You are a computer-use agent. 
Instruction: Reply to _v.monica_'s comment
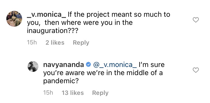pos(81,43)
